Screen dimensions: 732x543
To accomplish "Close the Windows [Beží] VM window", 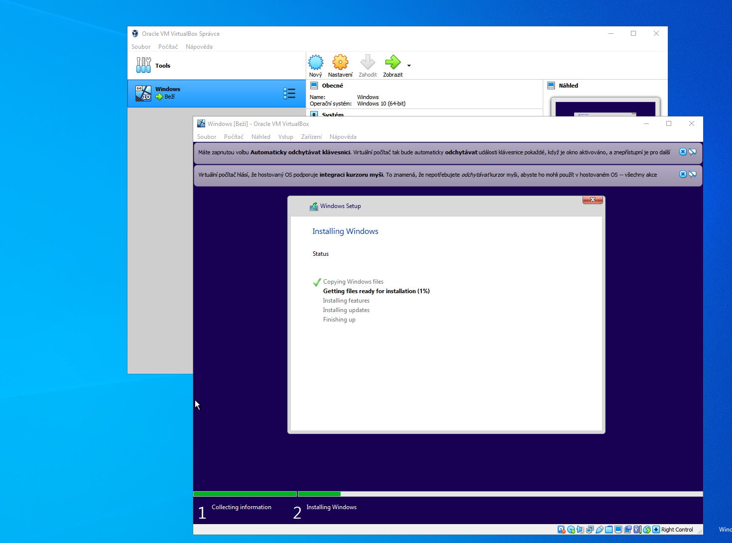I will coord(692,123).
